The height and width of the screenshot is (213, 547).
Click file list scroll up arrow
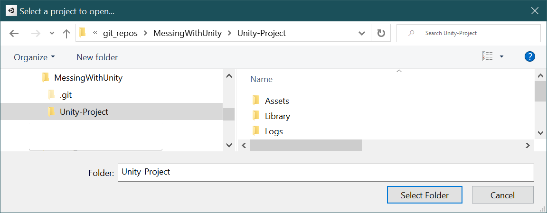(541, 75)
